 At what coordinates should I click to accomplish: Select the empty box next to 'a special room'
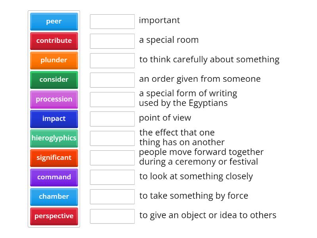(112, 41)
